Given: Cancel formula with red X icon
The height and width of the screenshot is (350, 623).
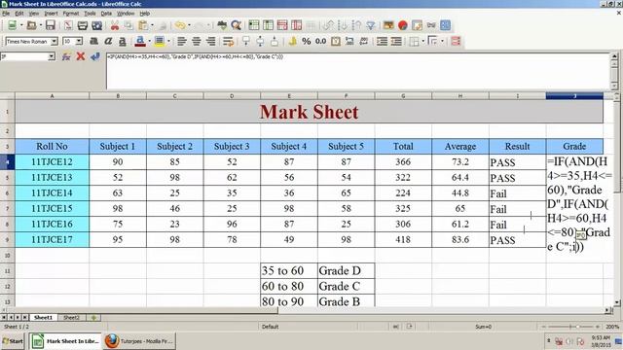Looking at the screenshot, I should pyautogui.click(x=81, y=56).
